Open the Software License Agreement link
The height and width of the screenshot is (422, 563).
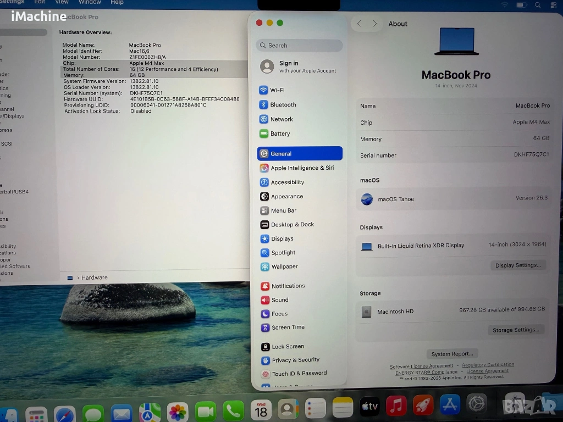pos(421,366)
